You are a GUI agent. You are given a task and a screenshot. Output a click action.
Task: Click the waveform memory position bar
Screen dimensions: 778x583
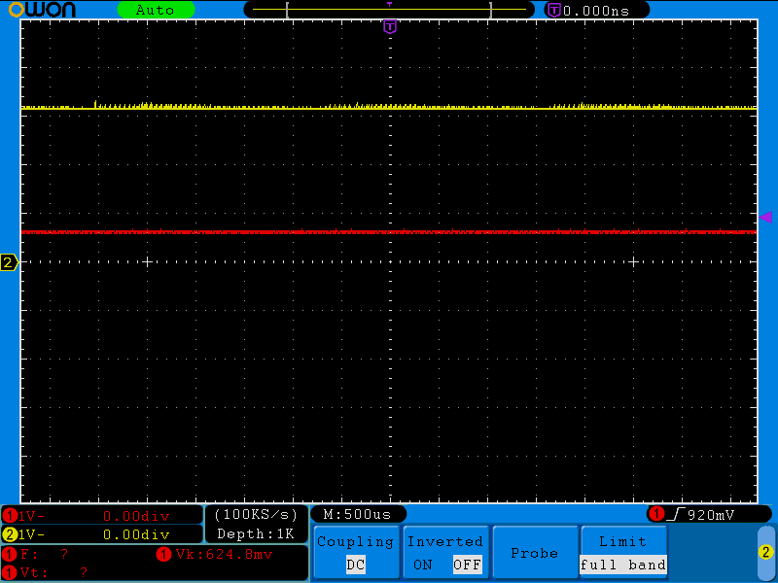389,10
